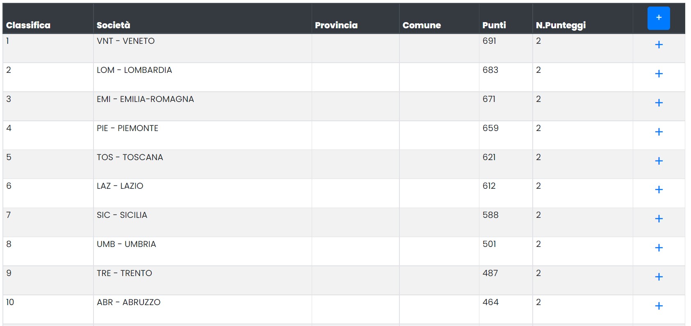Click plus icon for PIE - PIEMONTE
Screen dimensions: 691x326
click(659, 132)
